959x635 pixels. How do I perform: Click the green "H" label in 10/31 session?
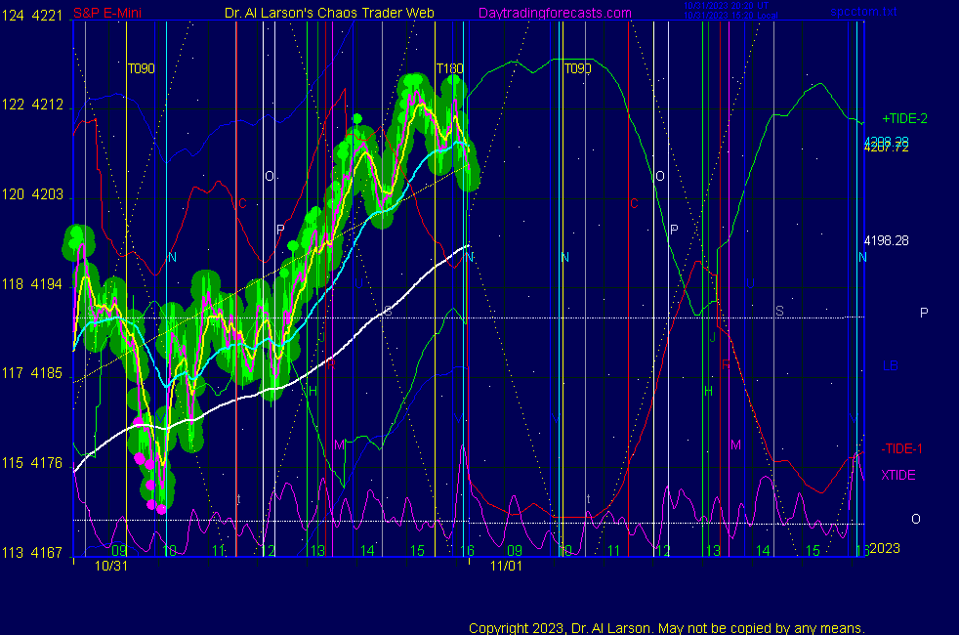313,392
